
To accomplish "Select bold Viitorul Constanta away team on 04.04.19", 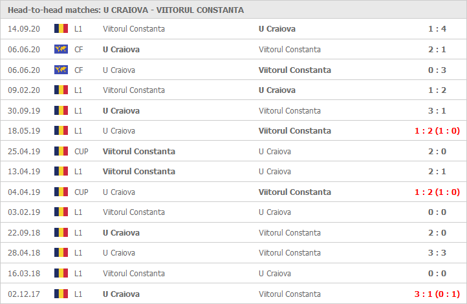I will (x=295, y=192).
